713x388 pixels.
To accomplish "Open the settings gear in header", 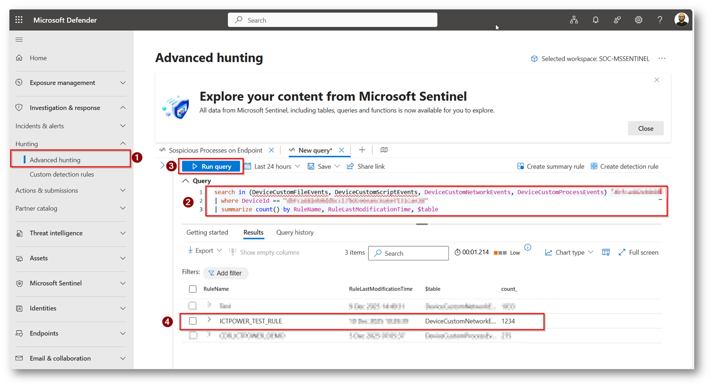I will (x=638, y=20).
